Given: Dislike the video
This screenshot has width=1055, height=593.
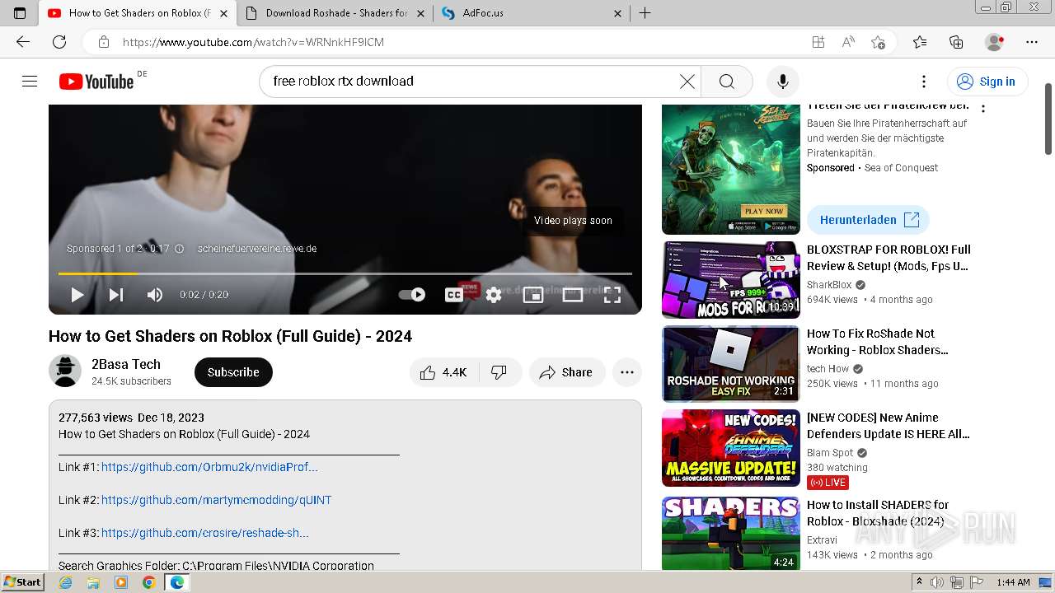Looking at the screenshot, I should point(499,372).
